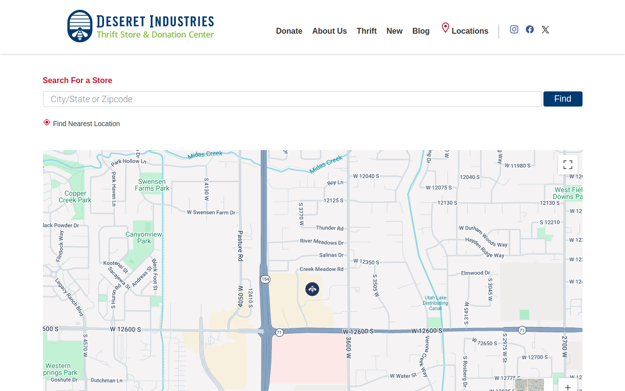Click the Find Nearest Location link
Image resolution: width=625 pixels, height=391 pixels.
point(86,124)
